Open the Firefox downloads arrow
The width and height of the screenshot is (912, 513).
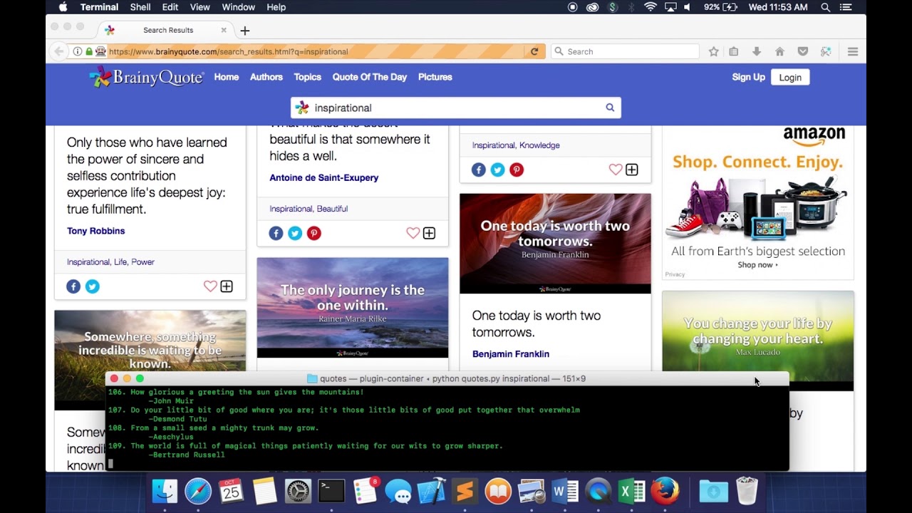click(x=757, y=51)
